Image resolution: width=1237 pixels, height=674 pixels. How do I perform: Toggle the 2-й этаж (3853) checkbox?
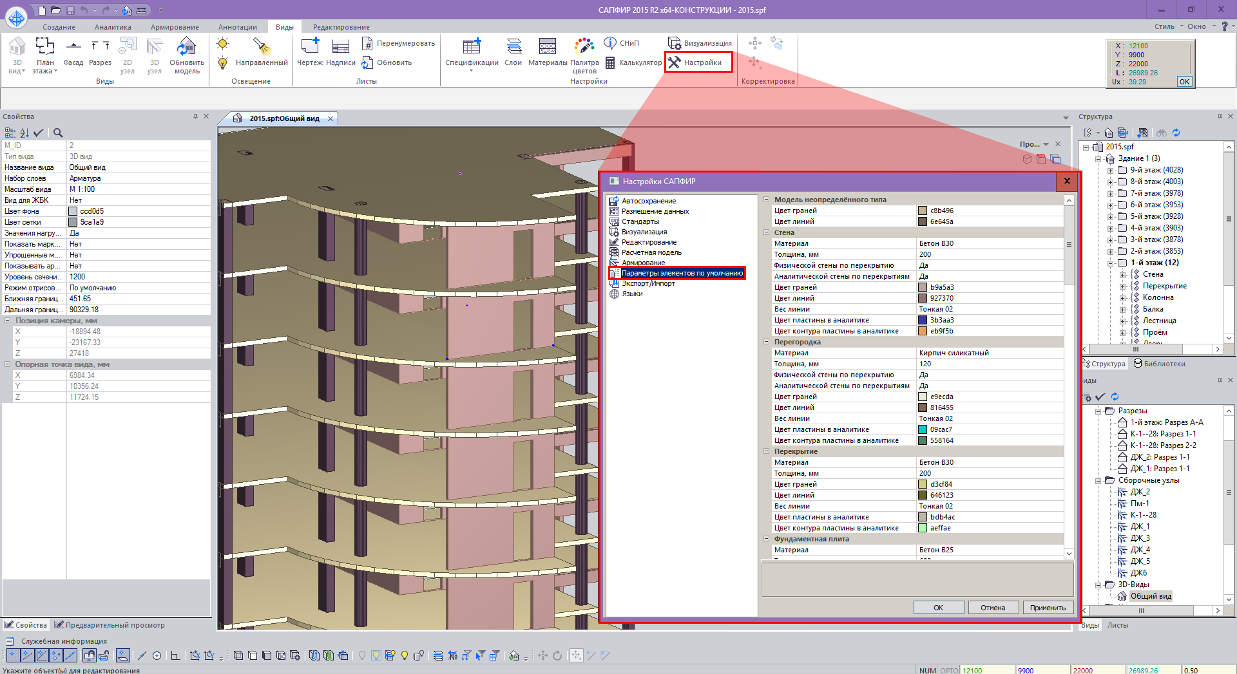pos(1122,251)
